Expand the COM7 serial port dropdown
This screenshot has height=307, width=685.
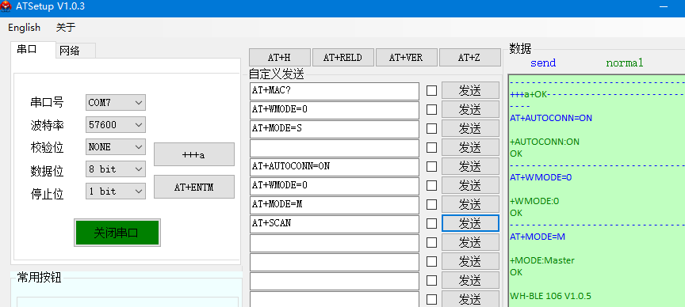click(x=115, y=103)
